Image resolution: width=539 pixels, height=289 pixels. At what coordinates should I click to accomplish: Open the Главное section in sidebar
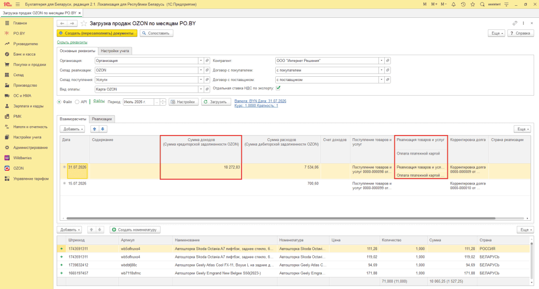[x=20, y=23]
